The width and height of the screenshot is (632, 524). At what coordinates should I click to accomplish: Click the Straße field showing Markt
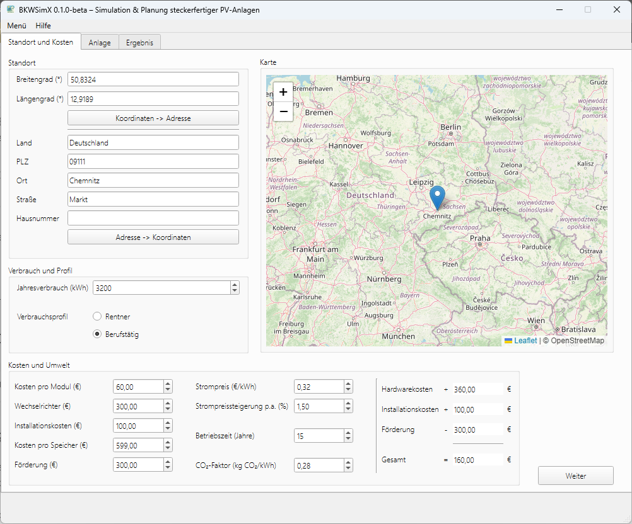(x=153, y=199)
